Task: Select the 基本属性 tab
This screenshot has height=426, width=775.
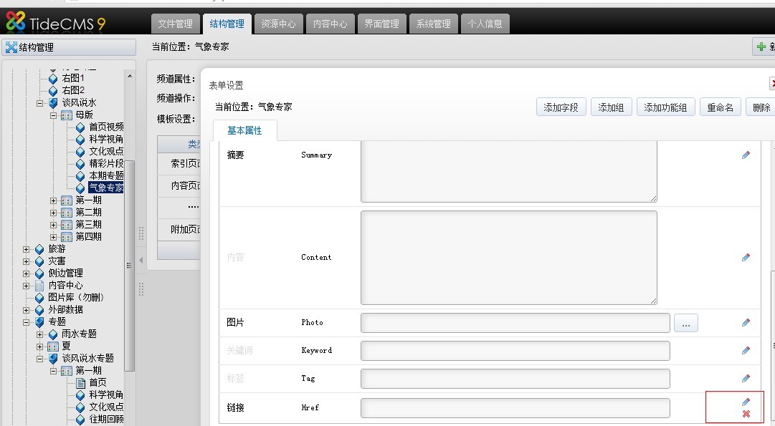Action: [244, 130]
